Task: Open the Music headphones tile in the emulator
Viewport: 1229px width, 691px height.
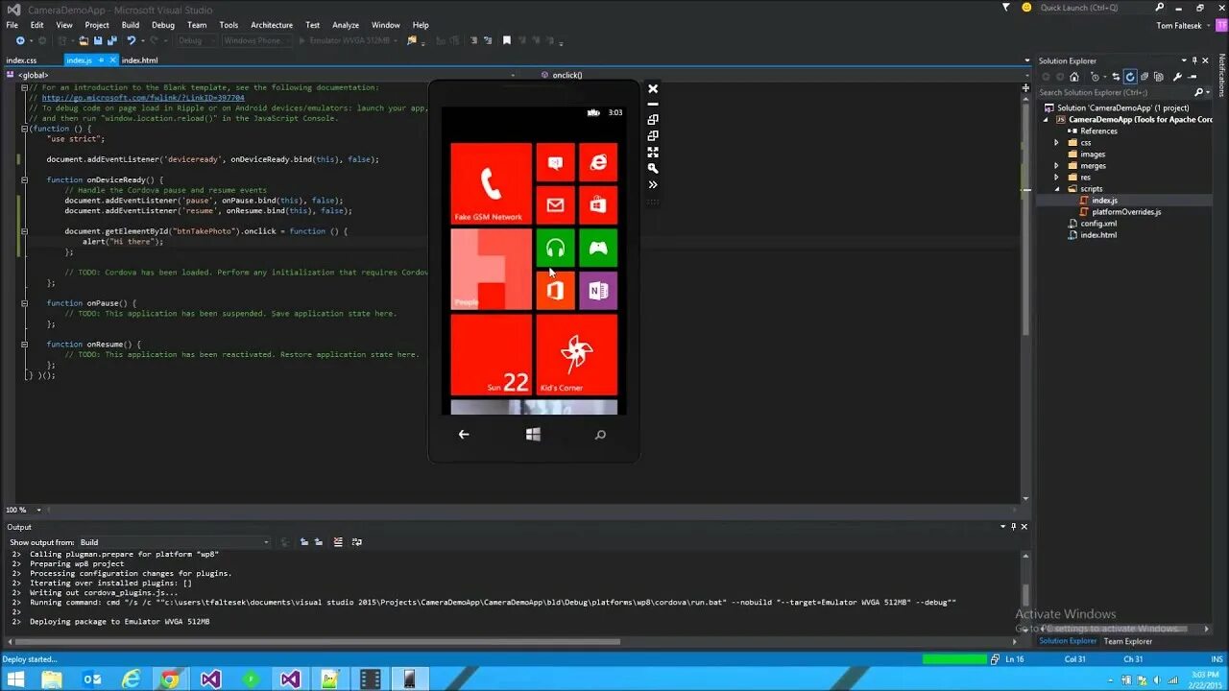Action: coord(555,248)
